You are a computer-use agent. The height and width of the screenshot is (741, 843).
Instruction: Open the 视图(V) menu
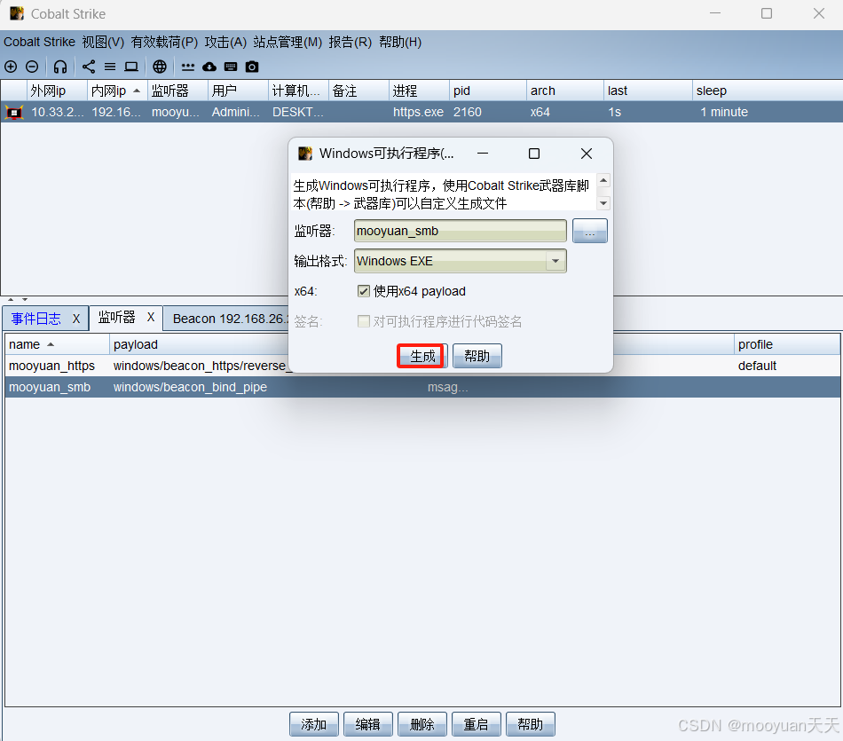pos(103,42)
